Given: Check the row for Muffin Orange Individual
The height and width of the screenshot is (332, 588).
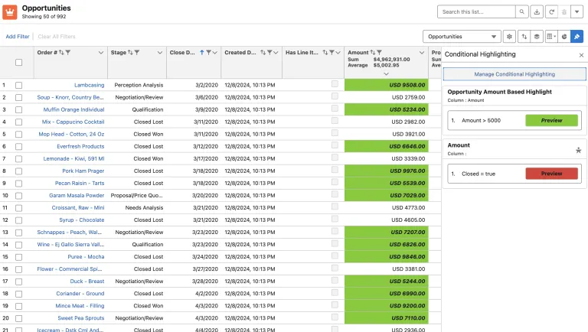Looking at the screenshot, I should pos(18,110).
